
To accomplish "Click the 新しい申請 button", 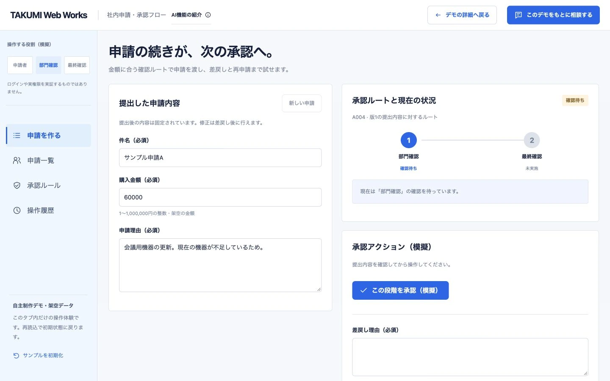I will coord(302,103).
